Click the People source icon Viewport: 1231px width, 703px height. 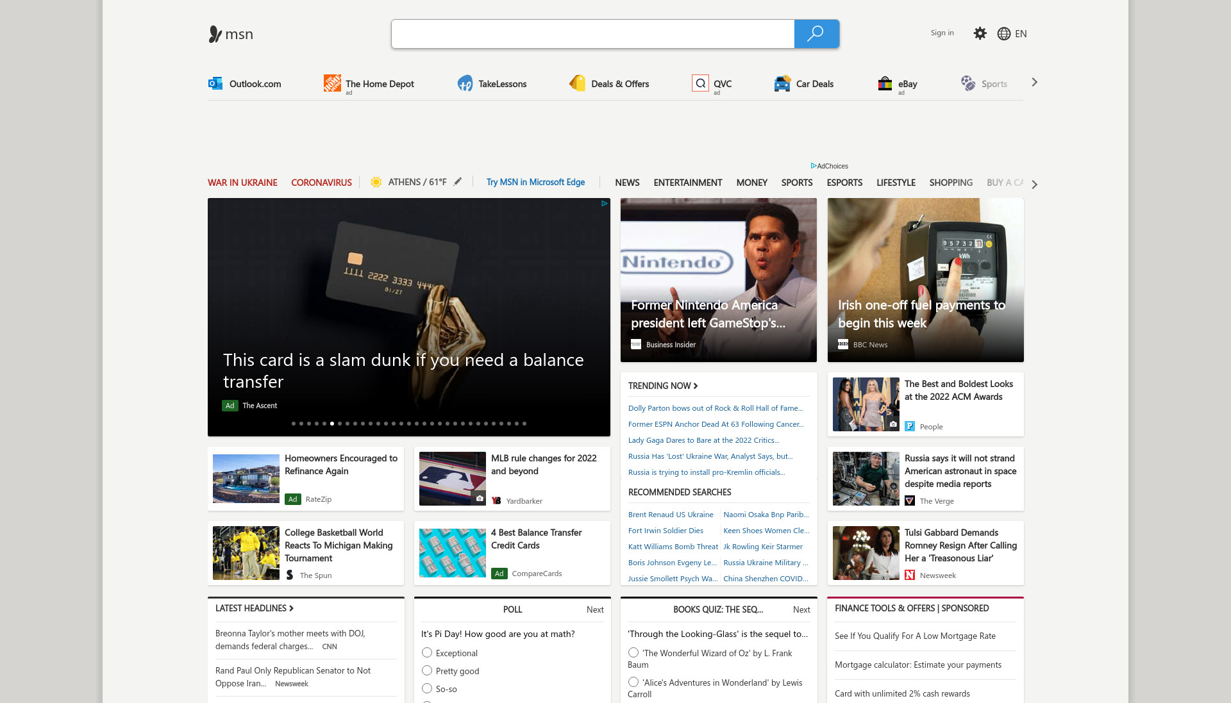click(x=910, y=426)
